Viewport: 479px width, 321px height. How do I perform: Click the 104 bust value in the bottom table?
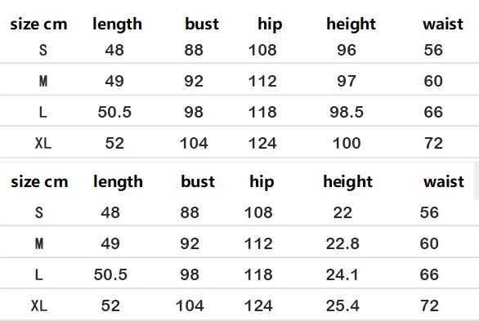tap(190, 305)
